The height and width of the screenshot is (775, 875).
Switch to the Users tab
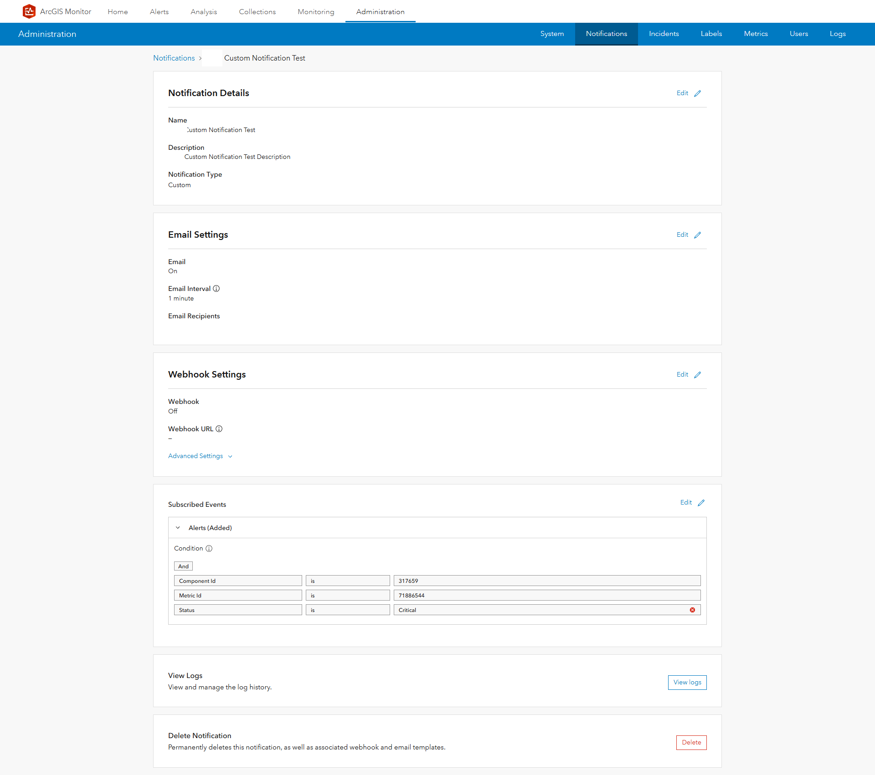798,34
